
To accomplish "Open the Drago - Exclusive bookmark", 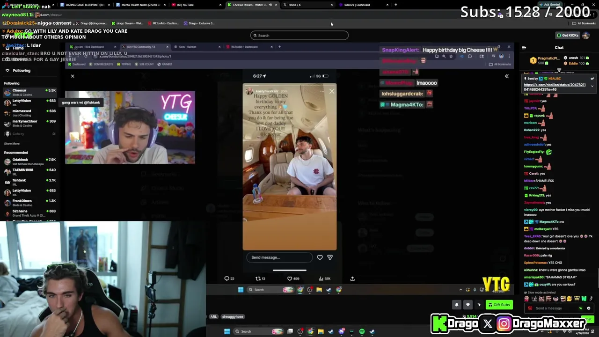I will click(x=199, y=23).
